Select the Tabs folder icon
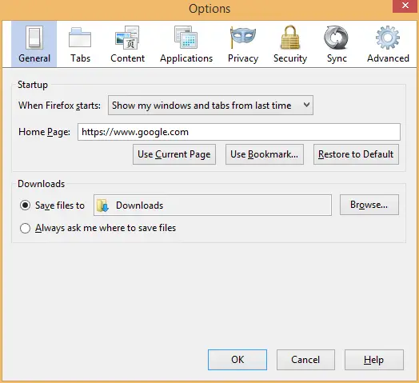The image size is (419, 383). [80, 38]
